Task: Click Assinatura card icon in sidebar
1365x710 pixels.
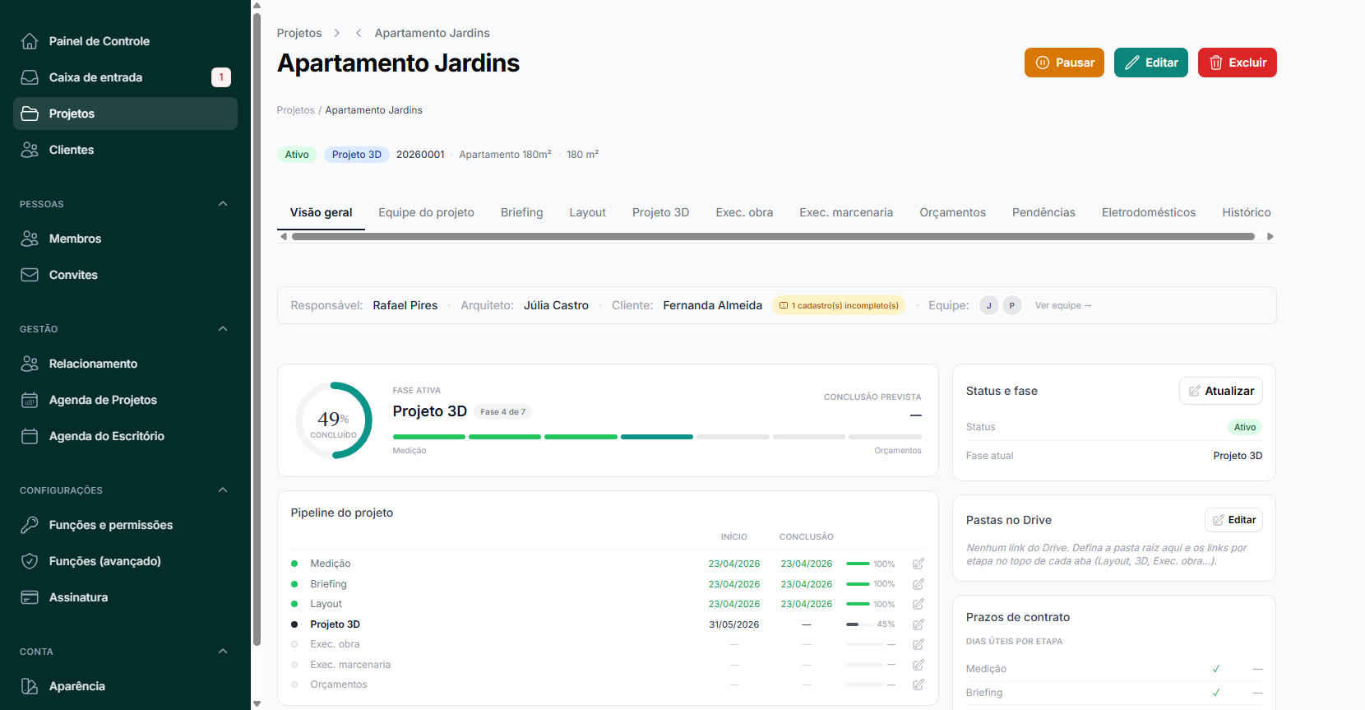Action: 30,597
